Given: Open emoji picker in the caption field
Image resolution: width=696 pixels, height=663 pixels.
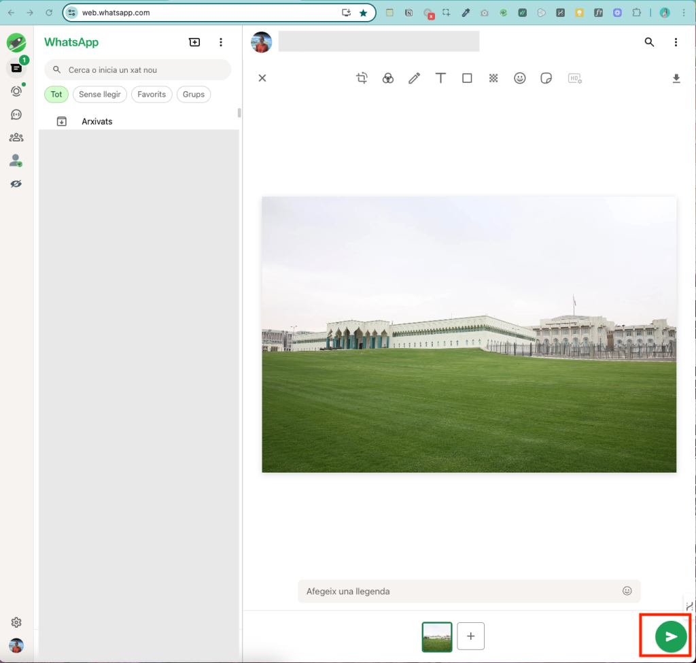Looking at the screenshot, I should coord(627,591).
